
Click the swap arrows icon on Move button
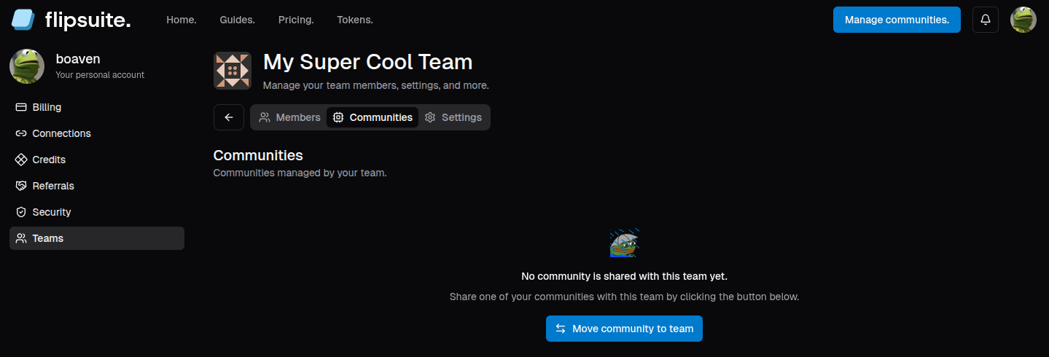(561, 329)
